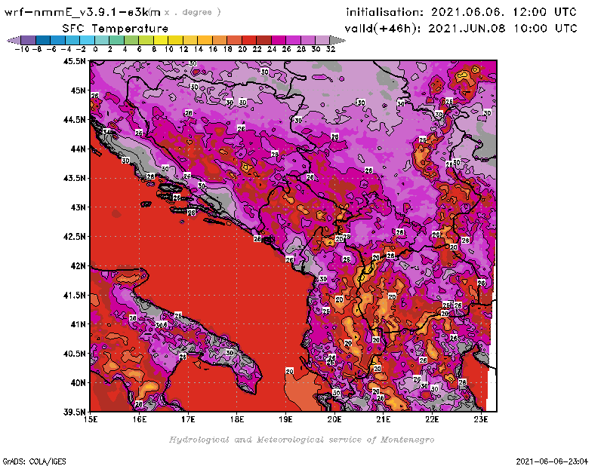Pick the green legend swatch between 4 and 6

pyautogui.click(x=131, y=40)
